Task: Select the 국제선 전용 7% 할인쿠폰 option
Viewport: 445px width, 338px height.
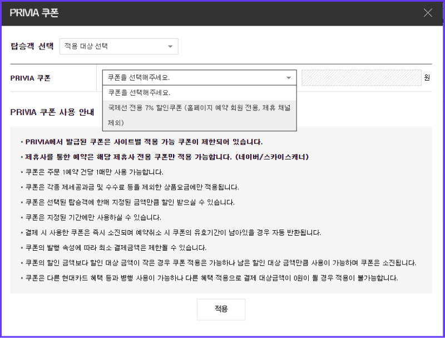Action: 200,116
